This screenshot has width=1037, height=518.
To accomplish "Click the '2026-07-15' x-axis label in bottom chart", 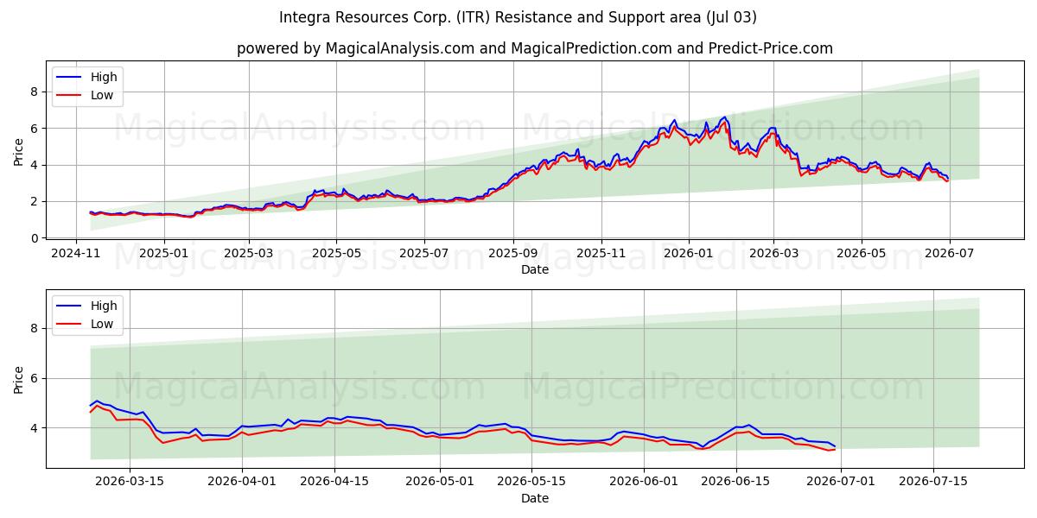I will (932, 483).
